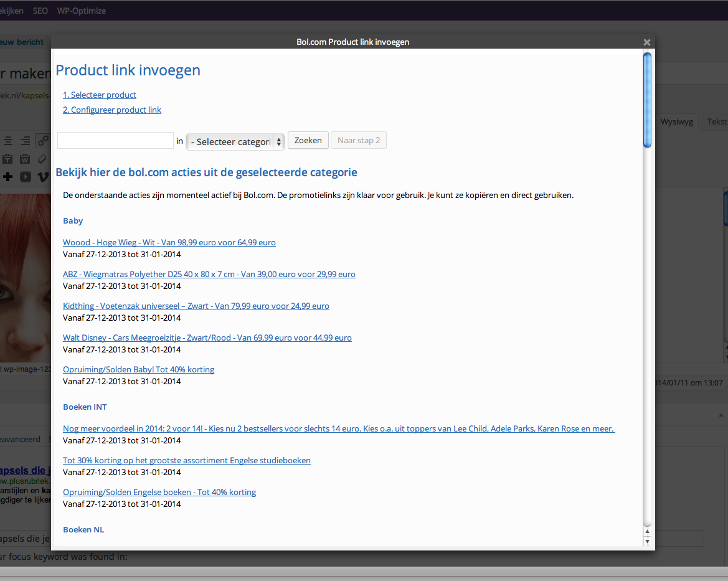Viewport: 728px width, 581px height.
Task: Open Engelse studieboeken 30% korting link
Action: [x=187, y=460]
